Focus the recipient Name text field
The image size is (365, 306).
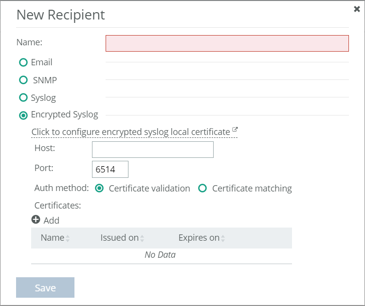point(227,43)
